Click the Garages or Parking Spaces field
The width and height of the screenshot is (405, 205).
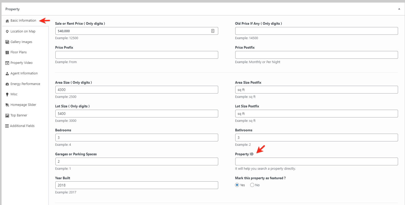pyautogui.click(x=137, y=161)
